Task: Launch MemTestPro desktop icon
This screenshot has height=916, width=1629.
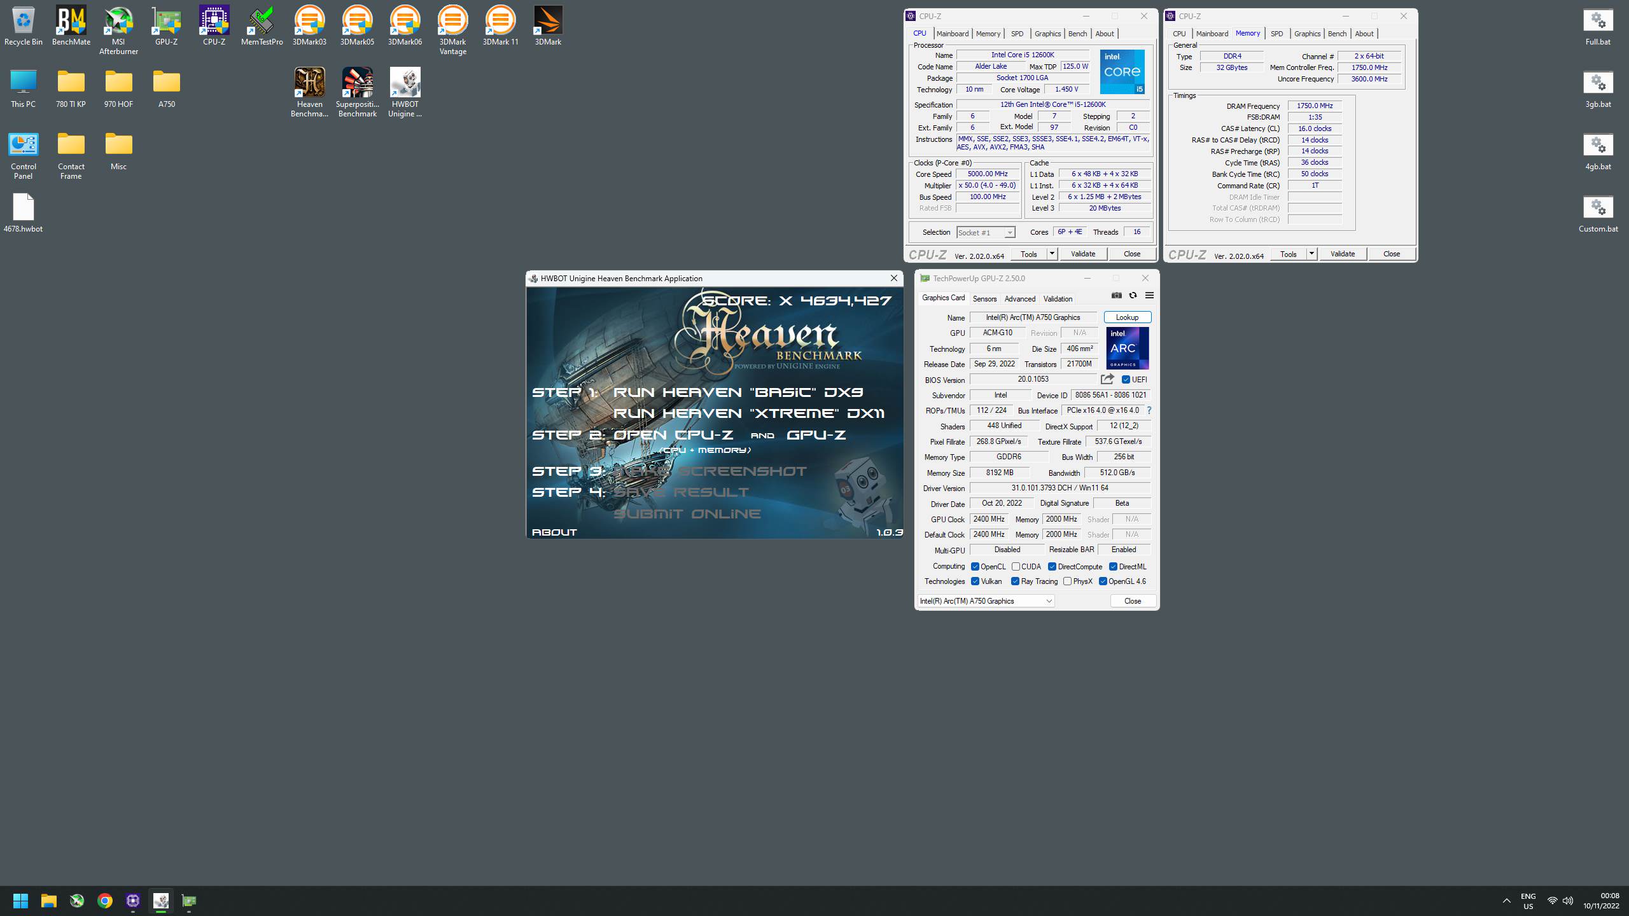Action: pyautogui.click(x=262, y=26)
